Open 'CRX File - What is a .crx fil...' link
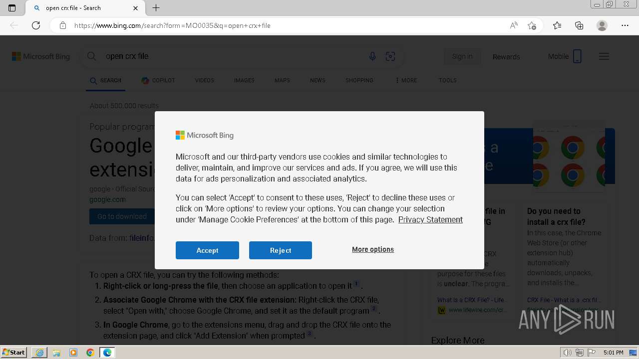Image resolution: width=639 pixels, height=359 pixels. [x=563, y=300]
